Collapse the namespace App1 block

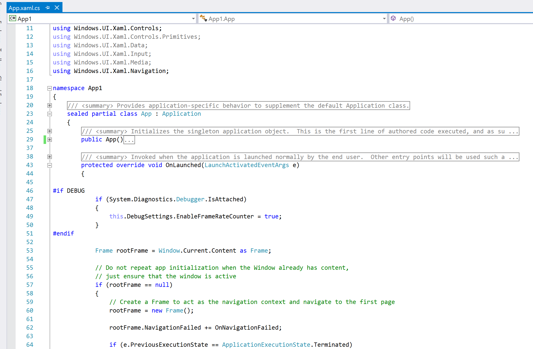[x=50, y=88]
